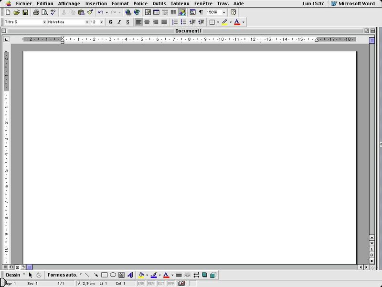Select the Format Painter brush
382x287 pixels.
[x=90, y=12]
